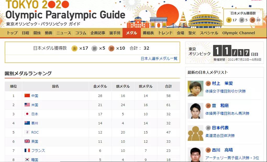This screenshot has height=162, width=267.
Task: Open medalist 村上 茉愛 name link
Action: (222, 83)
